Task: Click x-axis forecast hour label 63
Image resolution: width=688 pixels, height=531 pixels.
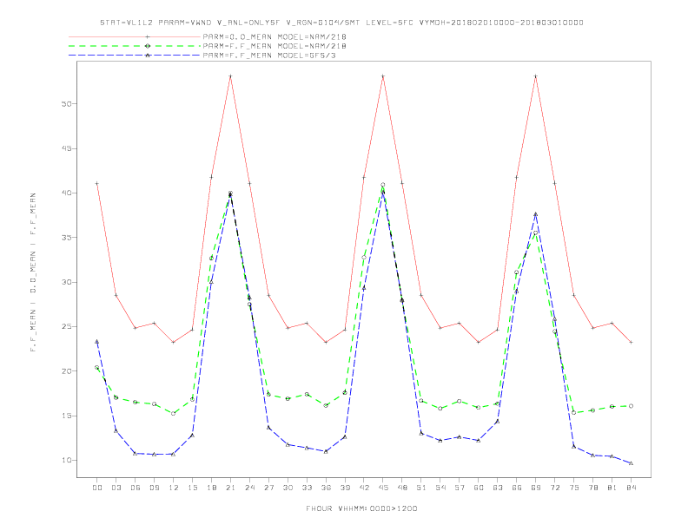Action: (x=498, y=488)
